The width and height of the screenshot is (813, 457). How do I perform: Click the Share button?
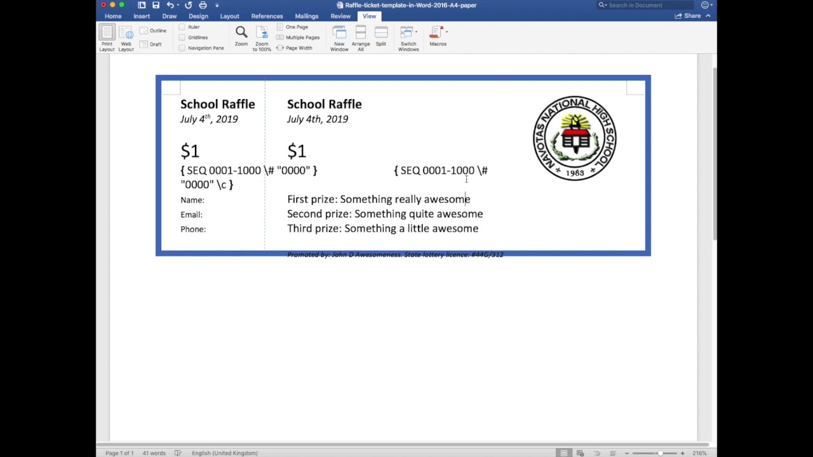(x=688, y=16)
